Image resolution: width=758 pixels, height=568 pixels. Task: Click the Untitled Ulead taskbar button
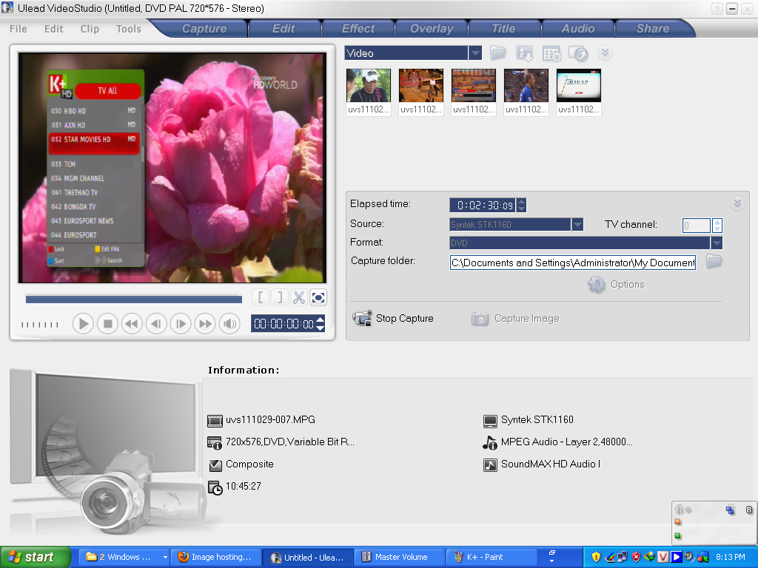[x=307, y=557]
